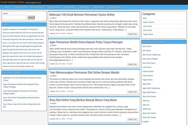Viewport: 188px width, 125px height.
Task: Open the Bola navigation menu item
Action: 7,7
